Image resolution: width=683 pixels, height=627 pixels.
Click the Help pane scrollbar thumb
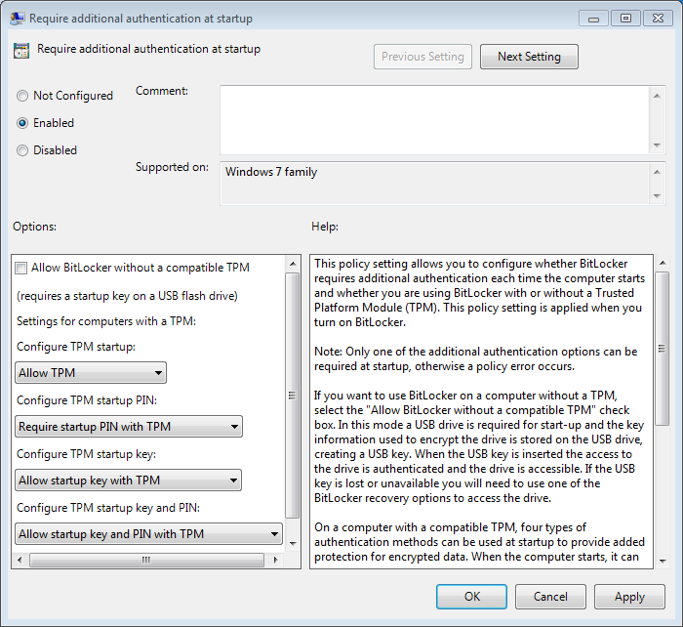pyautogui.click(x=663, y=349)
